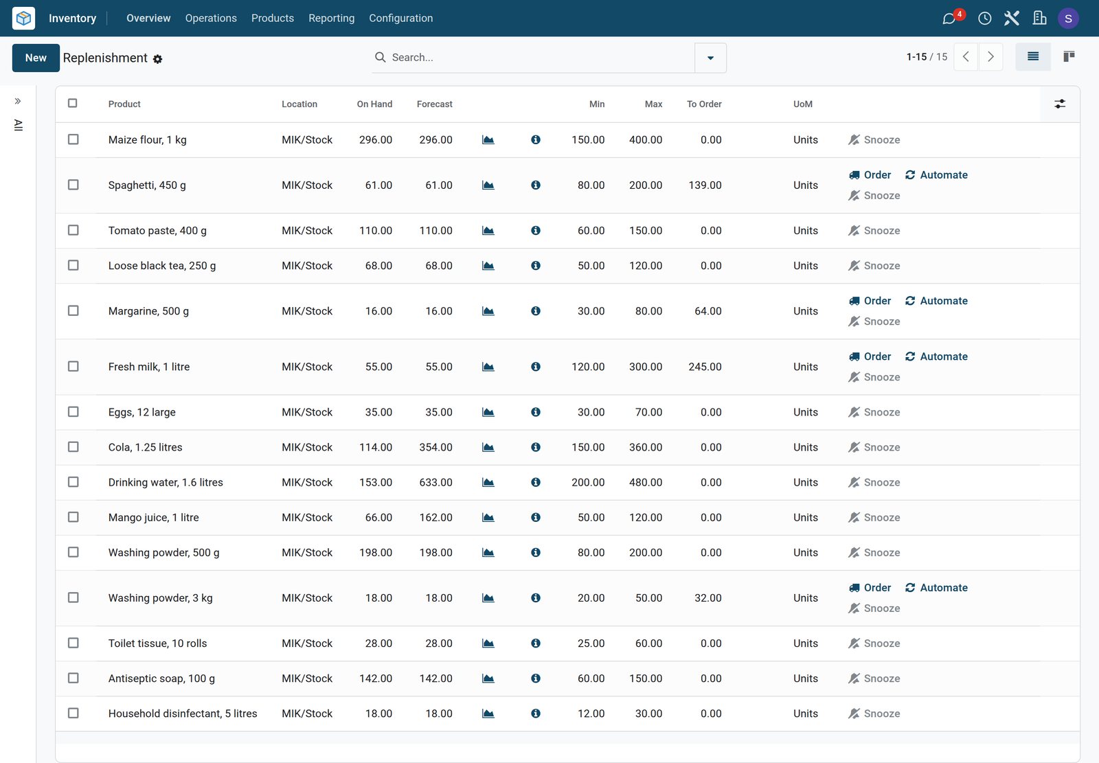Select the Antiseptic soap, 100 g checkbox
Image resolution: width=1099 pixels, height=763 pixels.
73,679
